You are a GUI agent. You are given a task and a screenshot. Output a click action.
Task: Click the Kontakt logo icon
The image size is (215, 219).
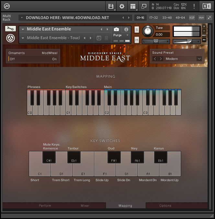[6, 6]
